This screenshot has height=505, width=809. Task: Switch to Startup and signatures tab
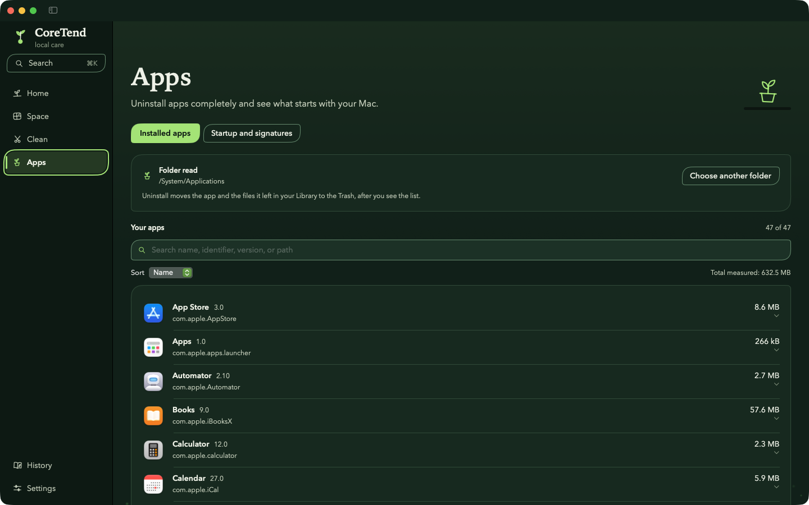click(x=252, y=133)
